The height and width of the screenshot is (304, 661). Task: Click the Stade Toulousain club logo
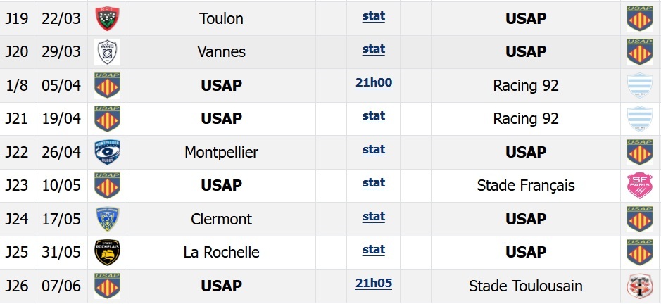(x=640, y=286)
